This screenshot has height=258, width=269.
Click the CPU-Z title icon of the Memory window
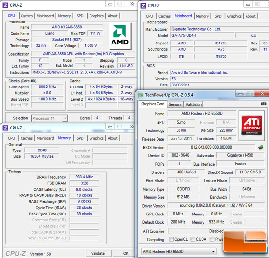(5, 128)
